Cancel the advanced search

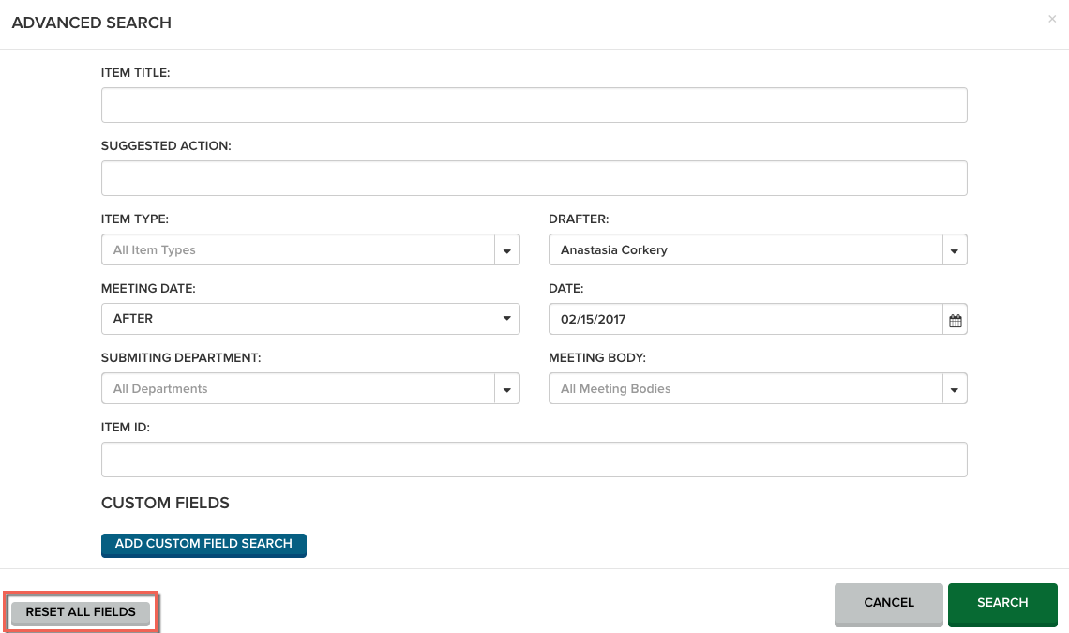(x=888, y=603)
